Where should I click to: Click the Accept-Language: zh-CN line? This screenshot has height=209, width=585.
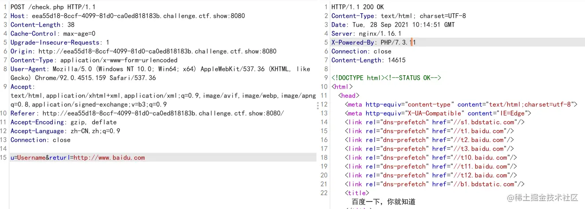pyautogui.click(x=65, y=131)
